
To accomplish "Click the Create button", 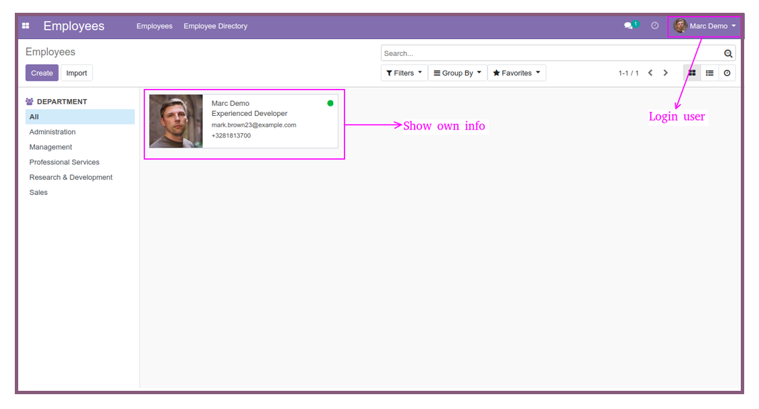I will tap(42, 73).
